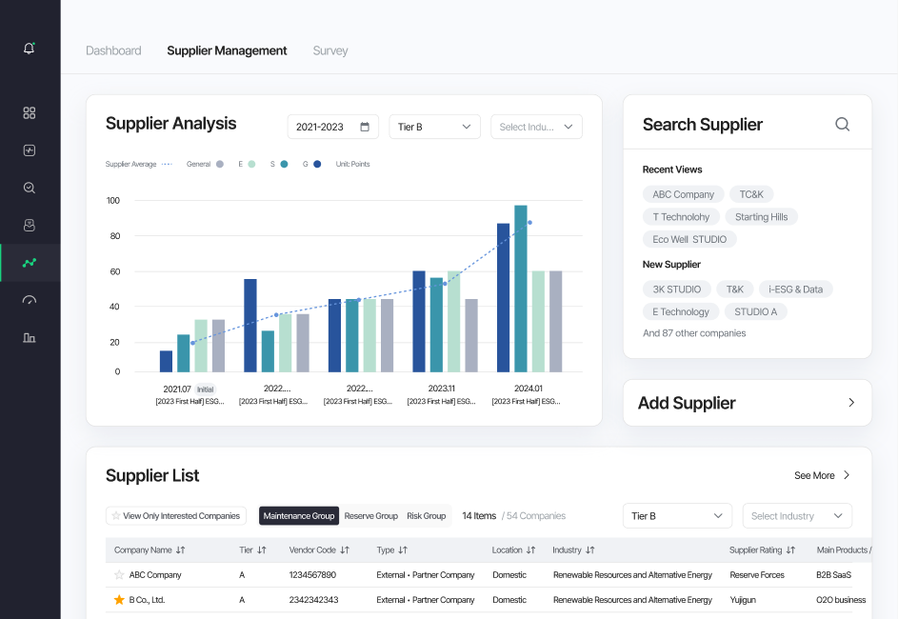Open recent view Starting Hills chip
This screenshot has height=619, width=898.
(x=761, y=217)
